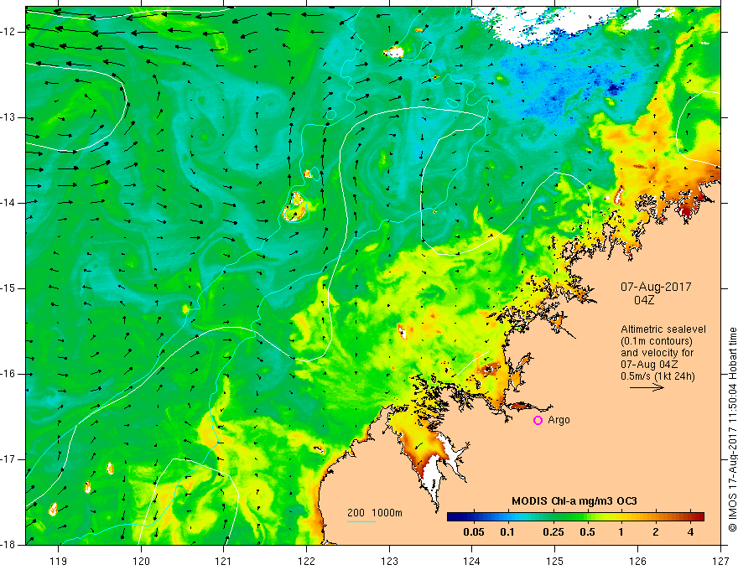
Task: Click the '119' longitude axis label
Action: click(x=59, y=561)
